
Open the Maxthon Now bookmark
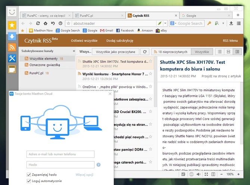pos(41,31)
